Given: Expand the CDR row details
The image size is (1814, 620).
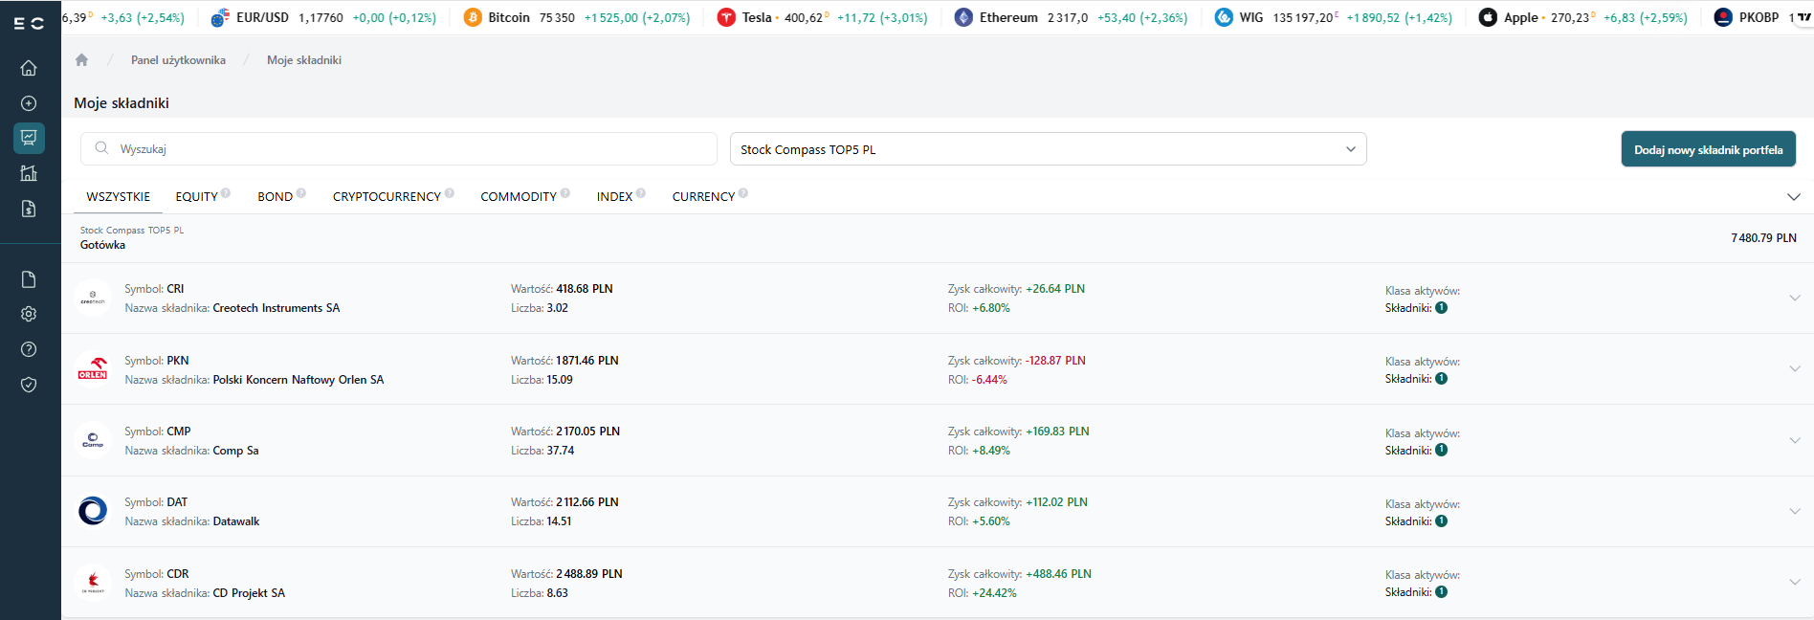Looking at the screenshot, I should tap(1795, 582).
